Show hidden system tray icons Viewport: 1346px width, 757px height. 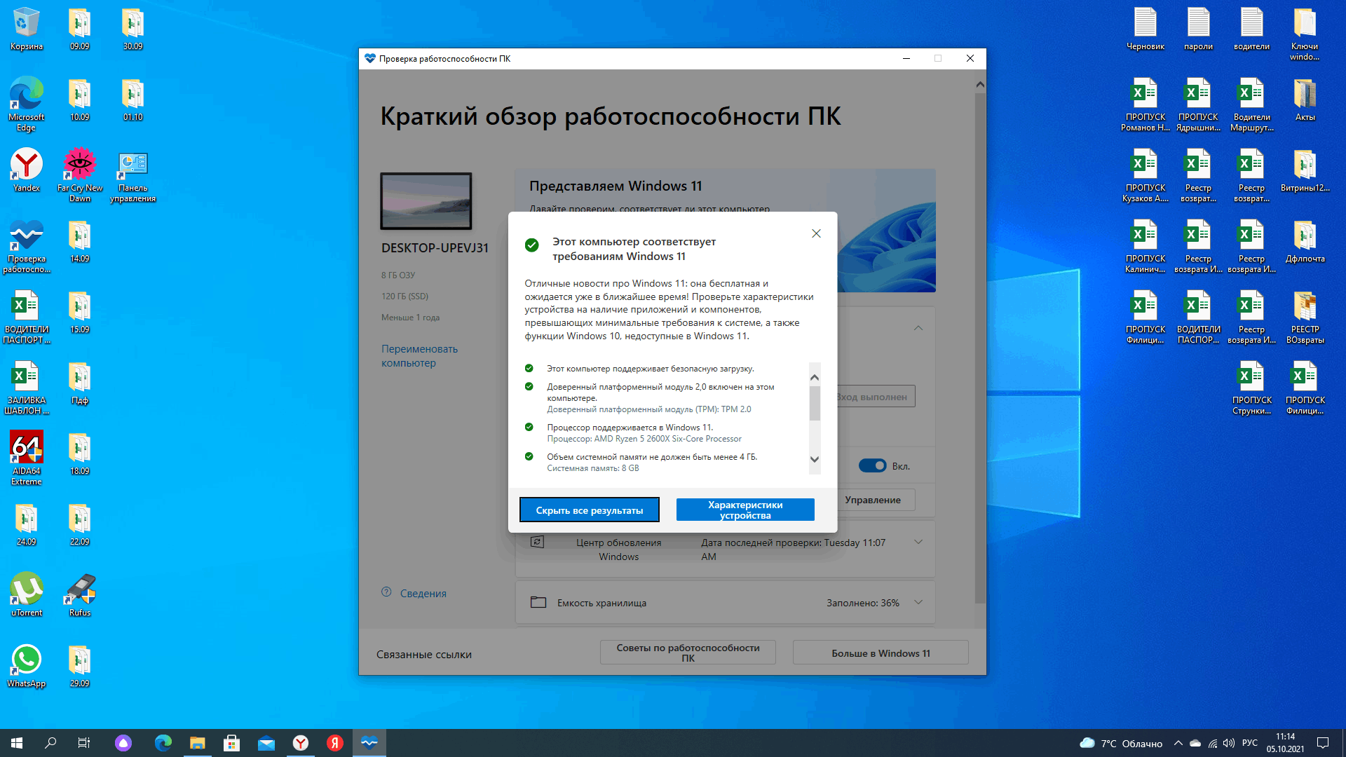pos(1178,743)
